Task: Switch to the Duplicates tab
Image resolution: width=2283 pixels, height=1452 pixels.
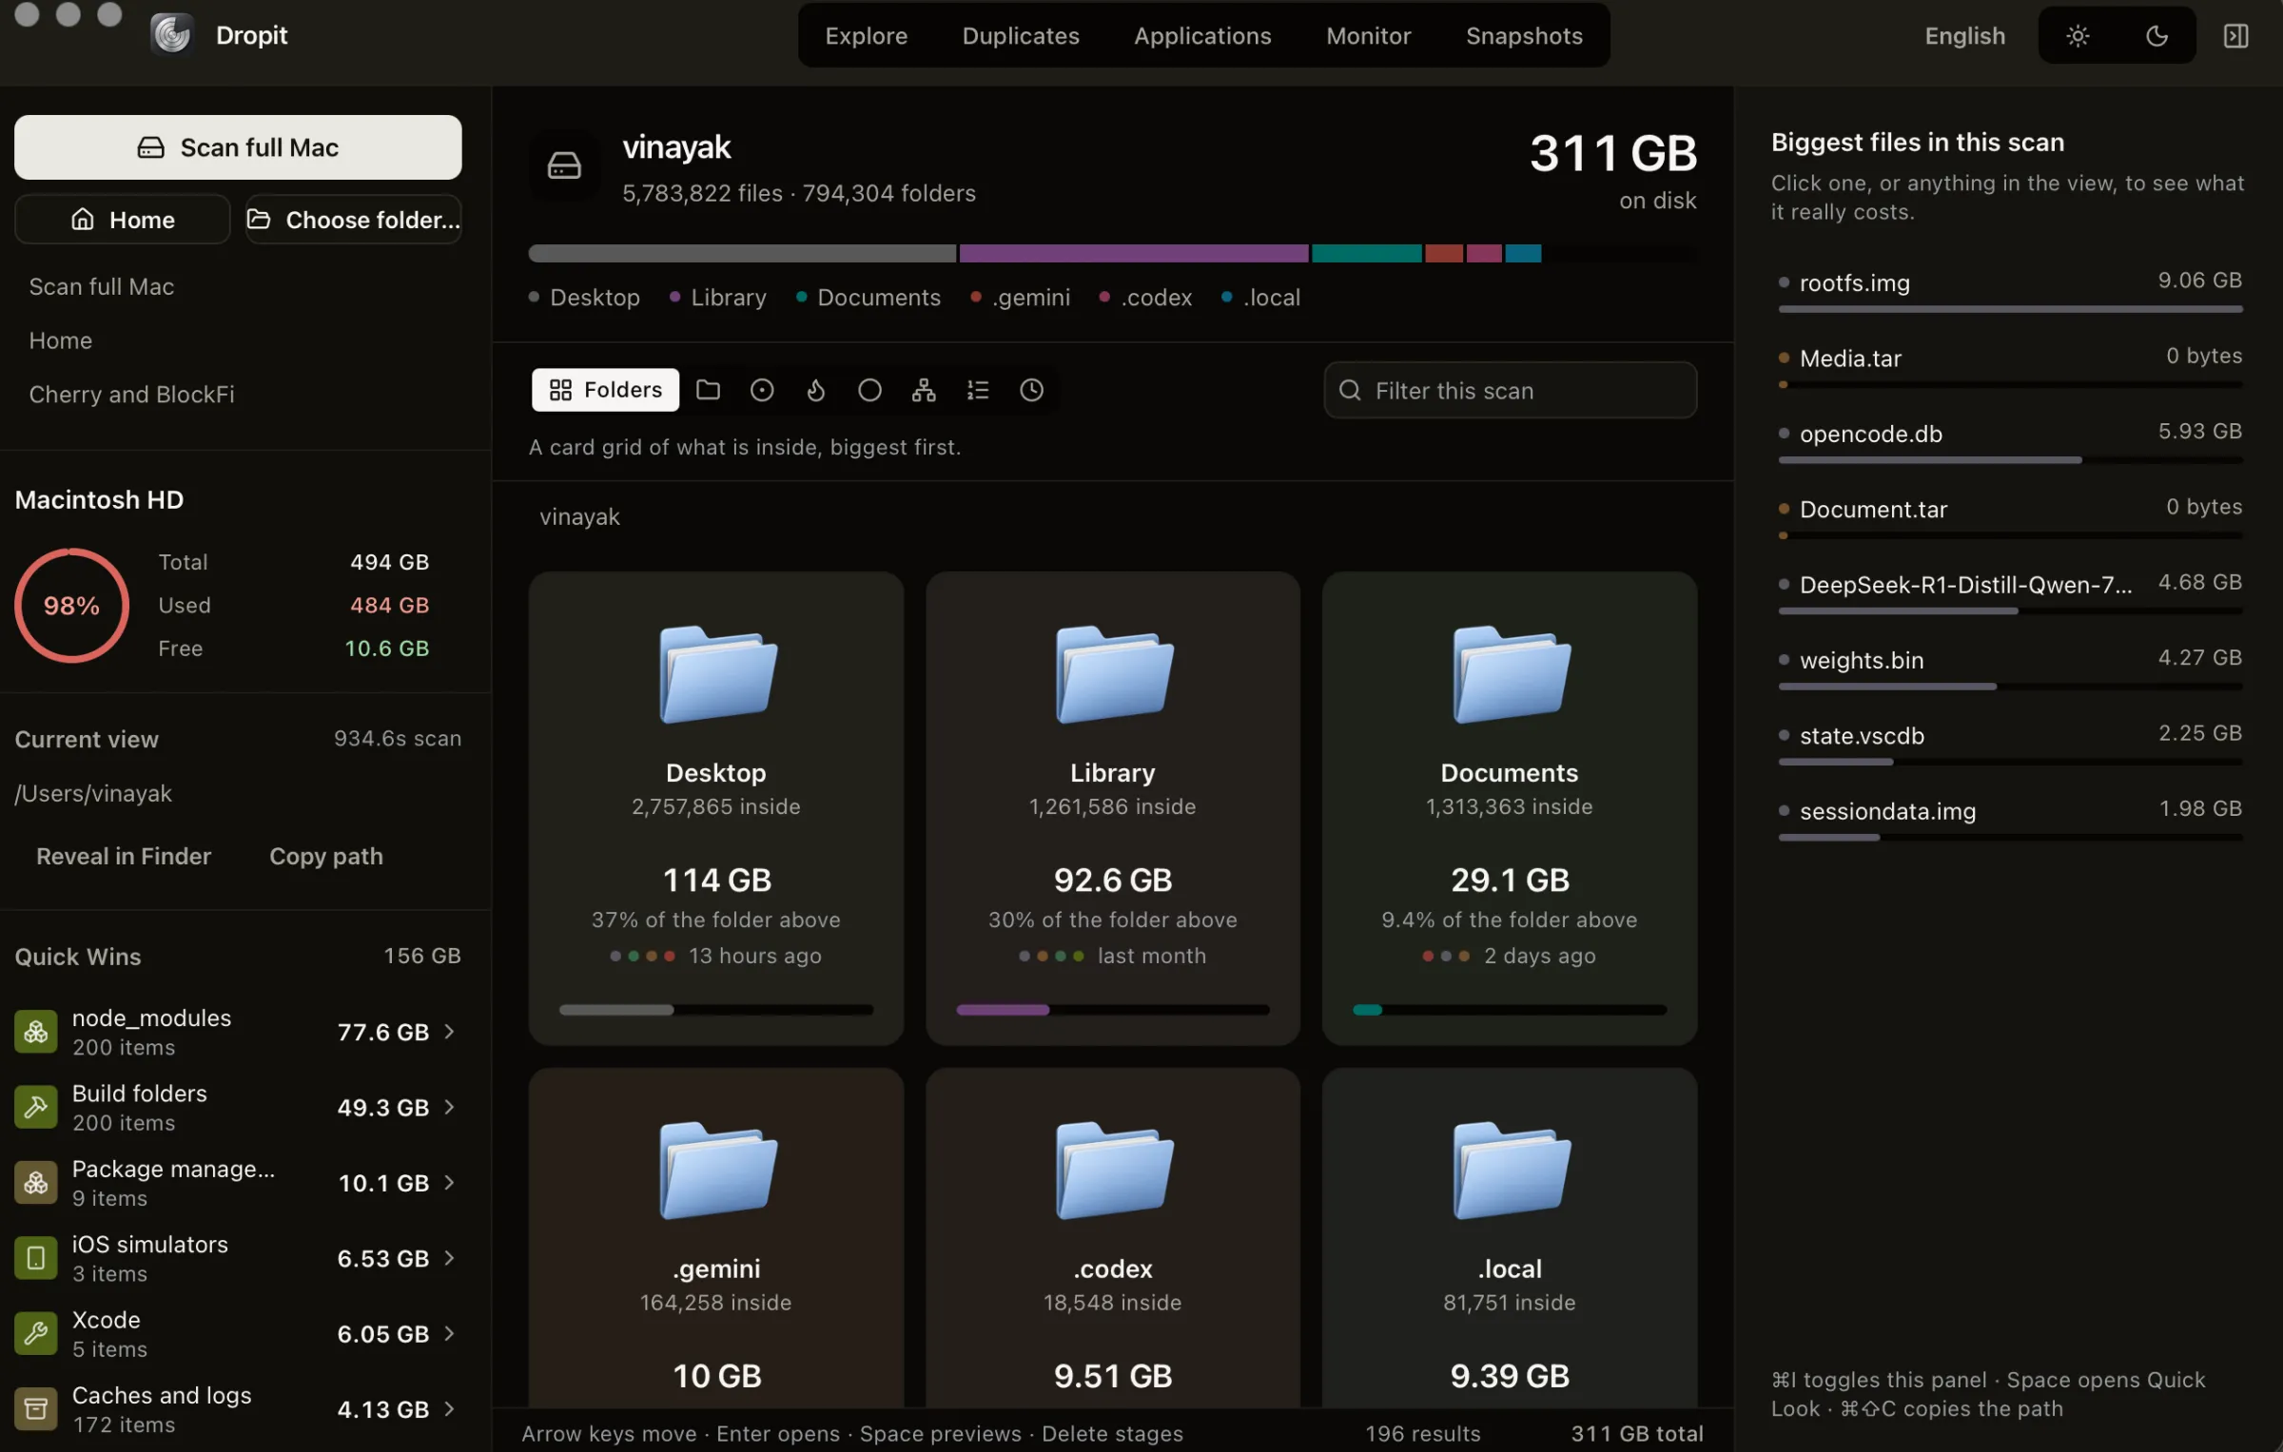Action: tap(1021, 36)
